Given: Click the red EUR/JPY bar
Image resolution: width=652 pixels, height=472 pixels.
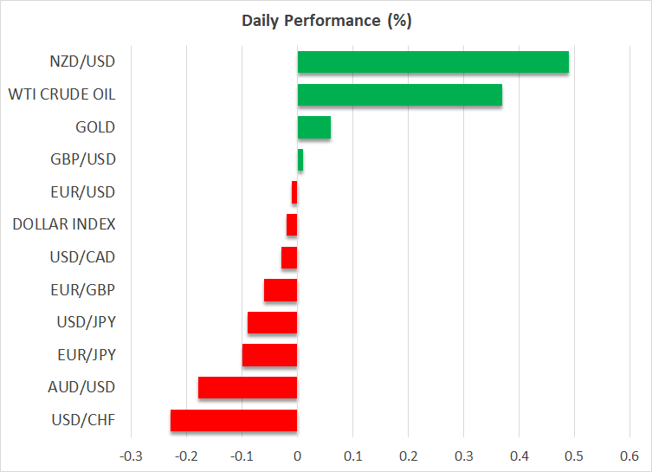Looking at the screenshot, I should coord(270,355).
